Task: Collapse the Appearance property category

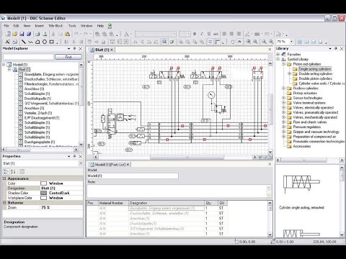Action: pyautogui.click(x=4, y=178)
